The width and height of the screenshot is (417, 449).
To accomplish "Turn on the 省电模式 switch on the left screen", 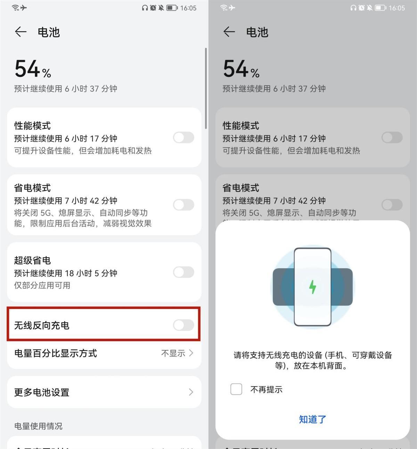I will [x=183, y=205].
